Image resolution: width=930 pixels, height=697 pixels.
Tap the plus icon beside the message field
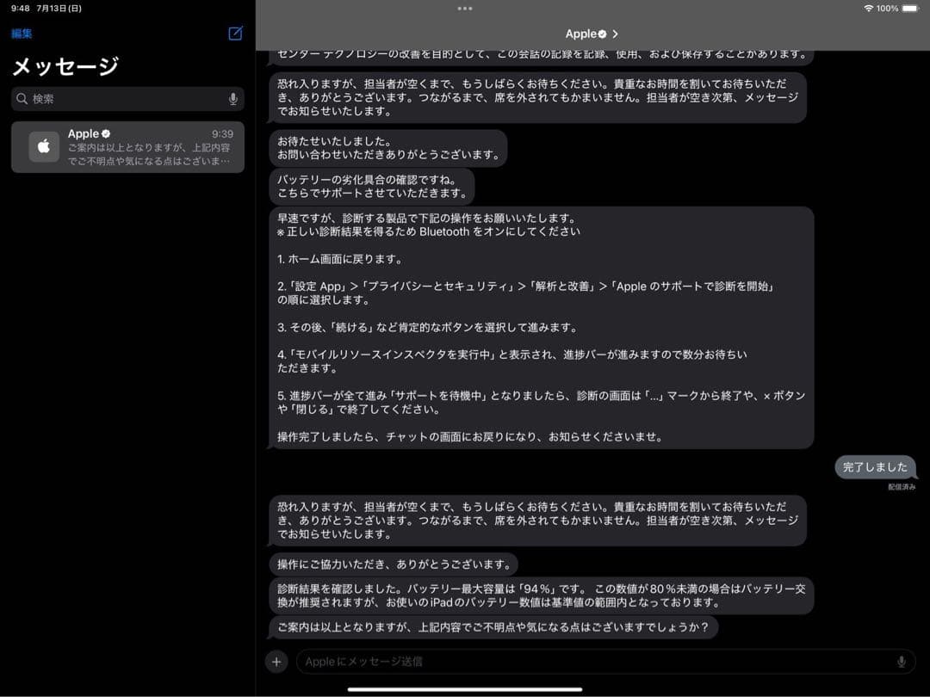pos(276,661)
